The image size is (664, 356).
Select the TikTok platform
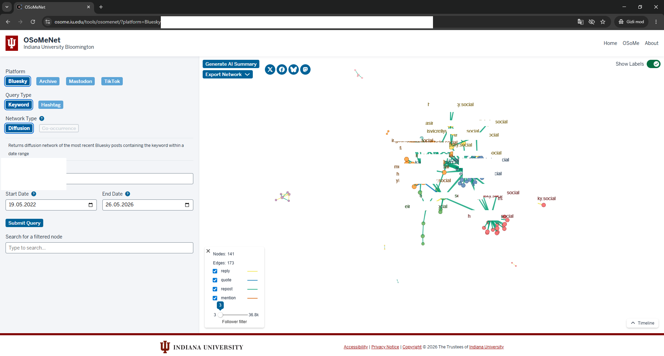[112, 81]
